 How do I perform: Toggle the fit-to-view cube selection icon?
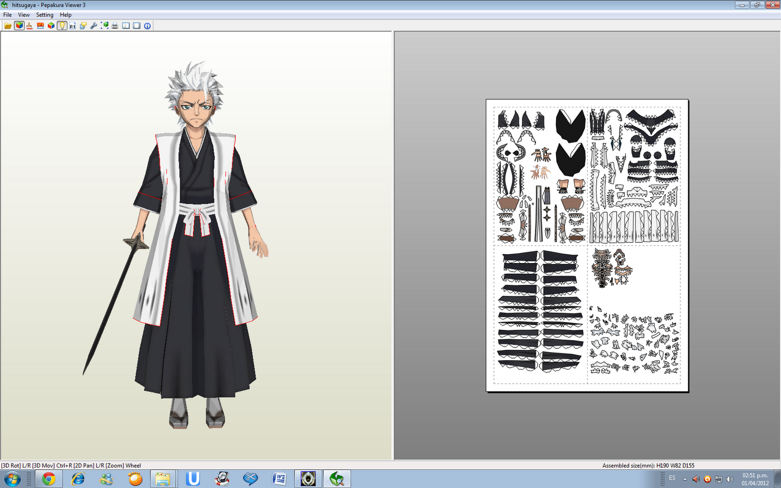click(x=104, y=26)
